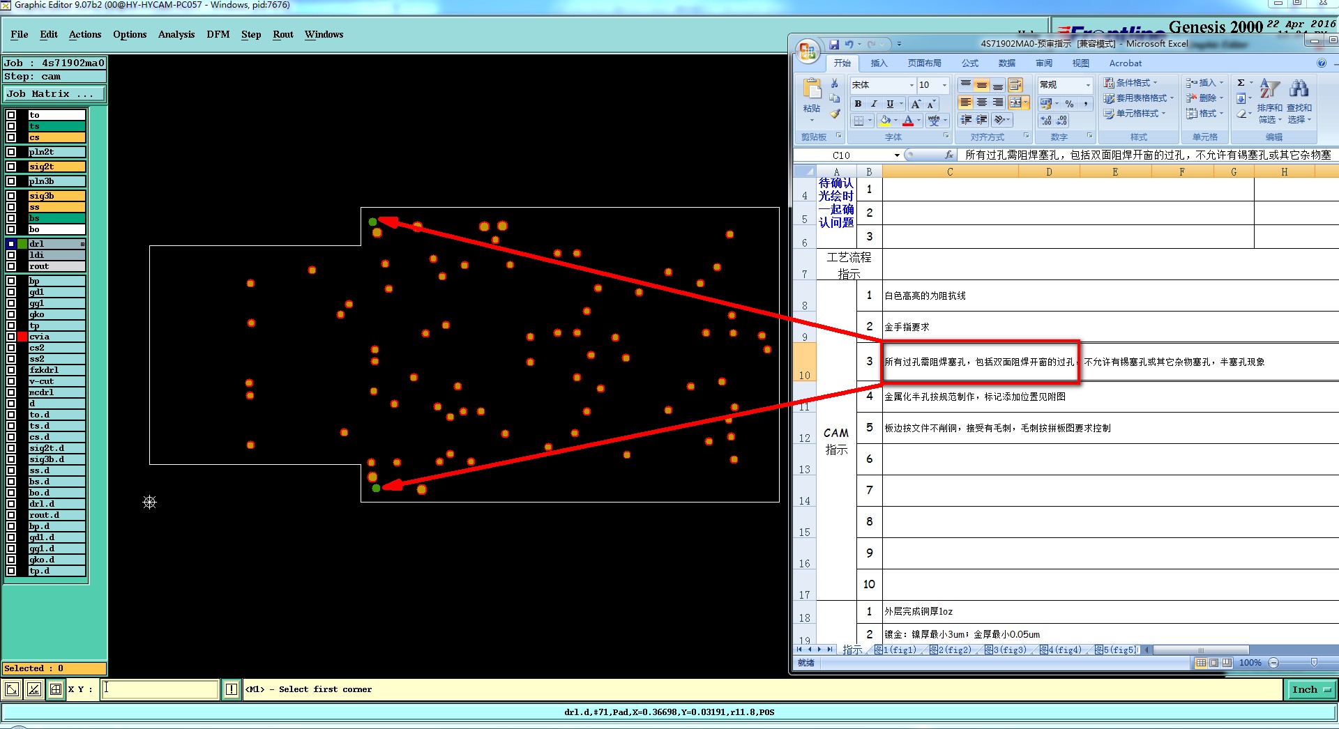Open the number format dropdown in Excel
The height and width of the screenshot is (729, 1339).
click(1088, 85)
